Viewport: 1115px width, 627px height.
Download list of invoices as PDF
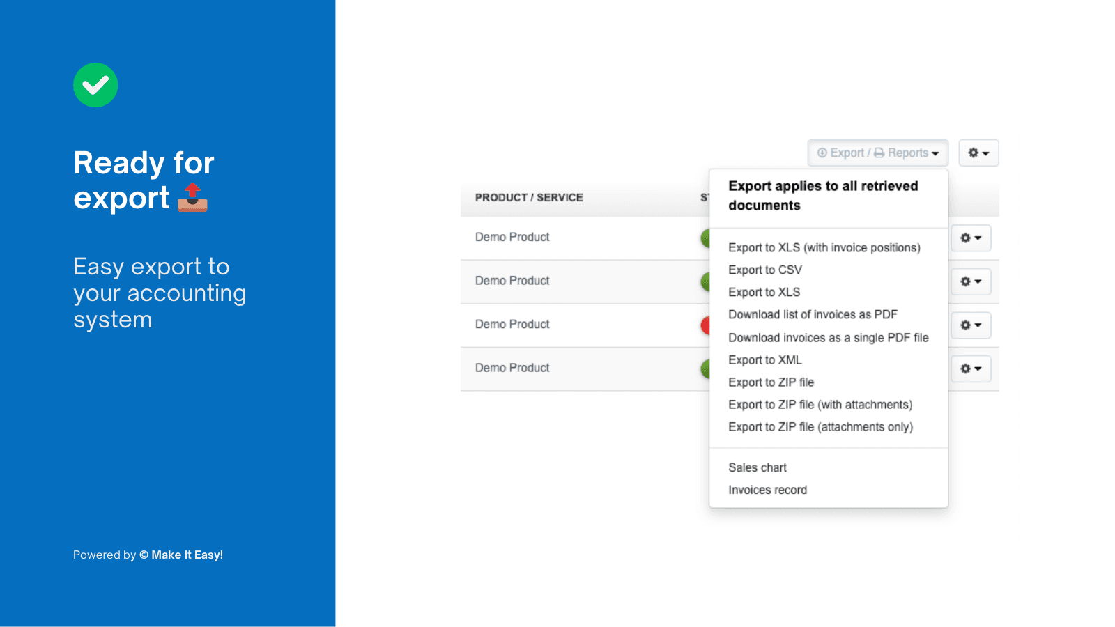click(x=813, y=315)
